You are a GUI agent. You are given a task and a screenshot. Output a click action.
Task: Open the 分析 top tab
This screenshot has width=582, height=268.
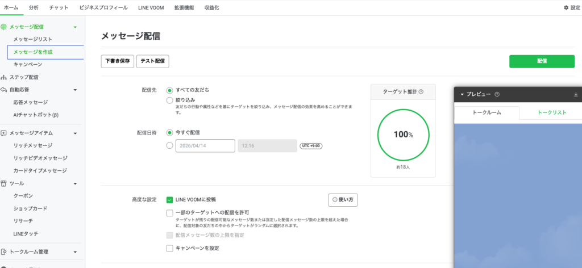34,7
